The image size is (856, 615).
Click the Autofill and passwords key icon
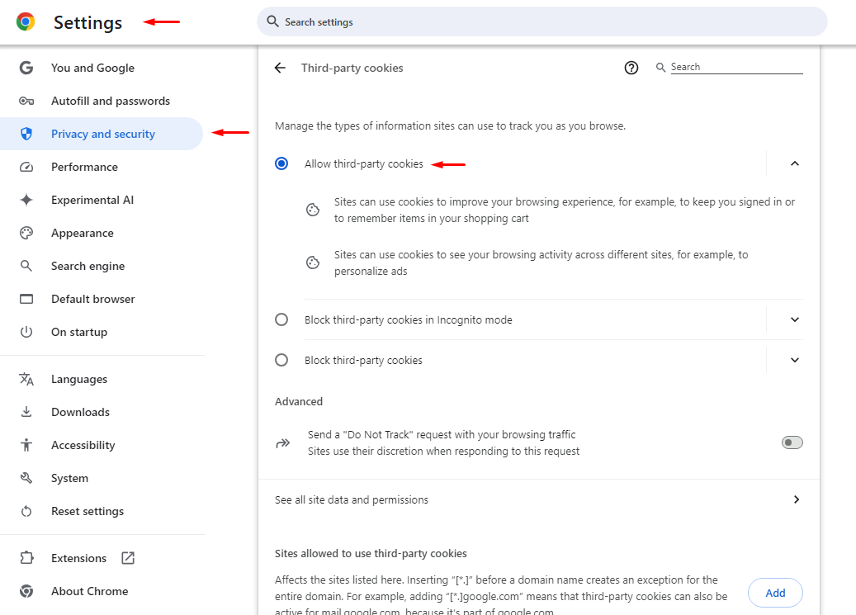click(x=26, y=101)
